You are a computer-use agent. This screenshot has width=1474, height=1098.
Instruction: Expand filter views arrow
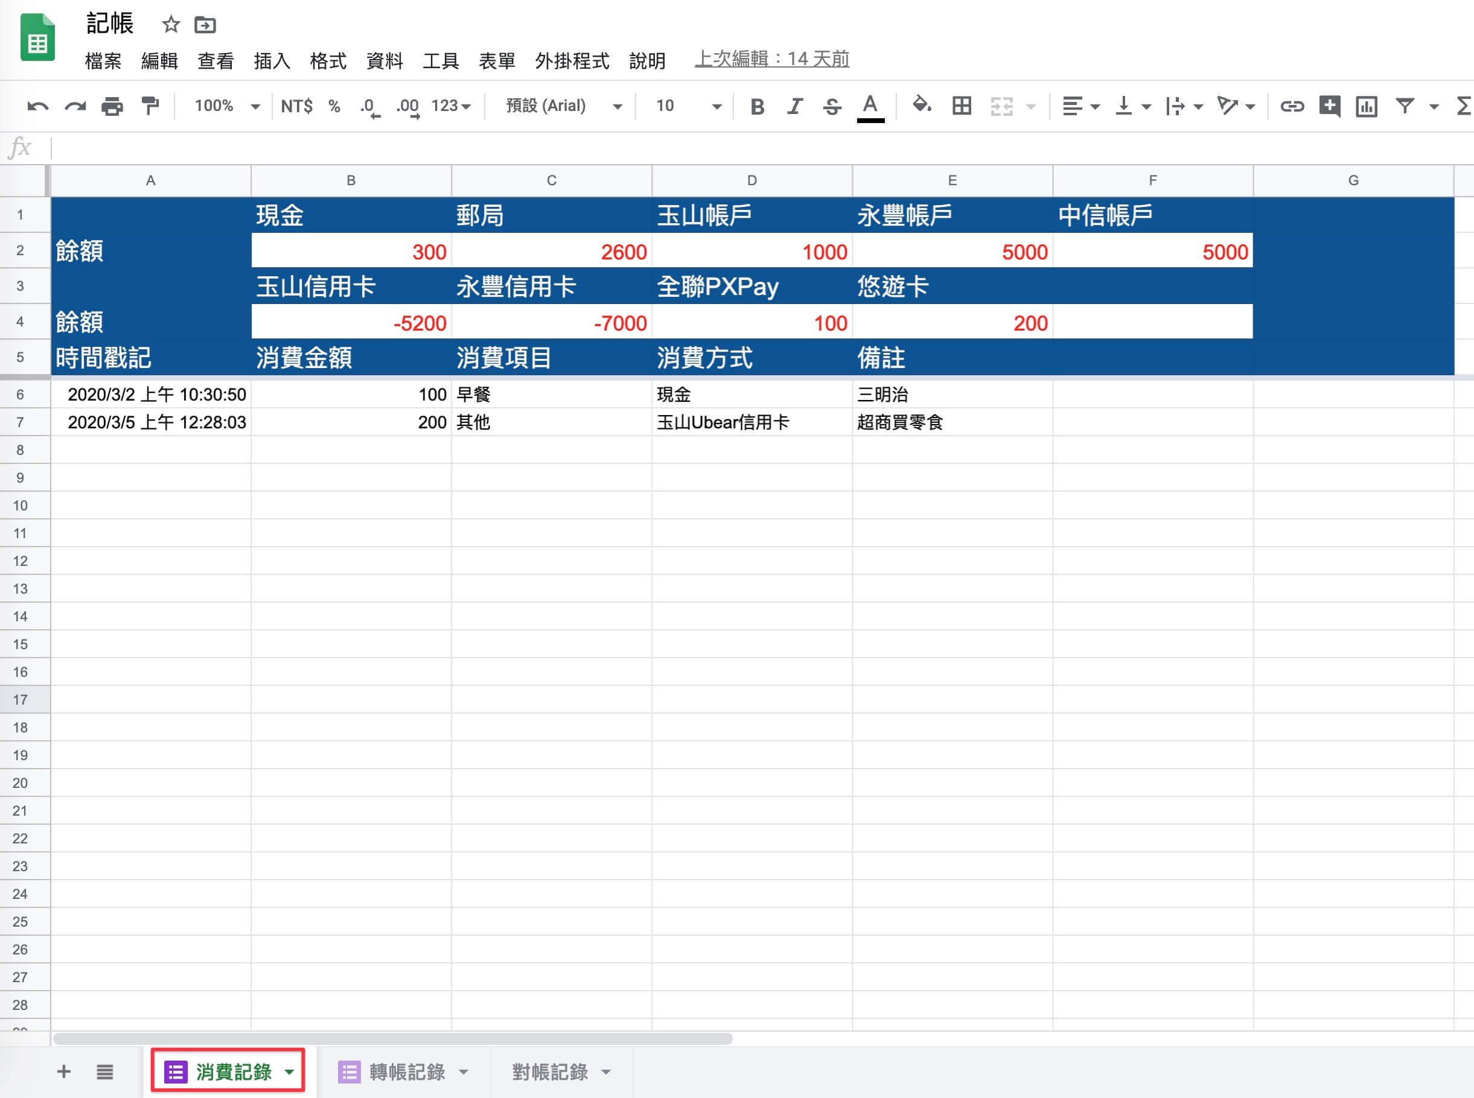tap(1434, 107)
